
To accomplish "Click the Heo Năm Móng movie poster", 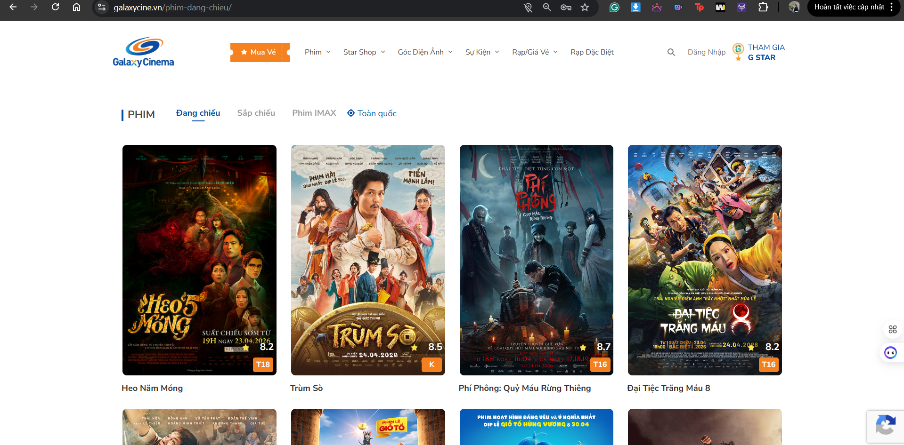I will 199,260.
